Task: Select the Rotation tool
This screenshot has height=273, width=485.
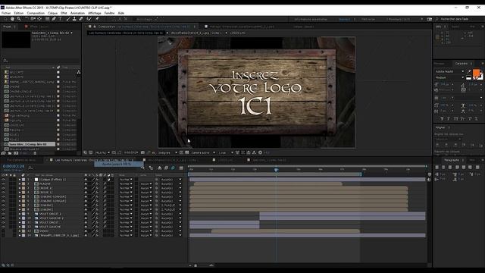Action: tap(27, 19)
